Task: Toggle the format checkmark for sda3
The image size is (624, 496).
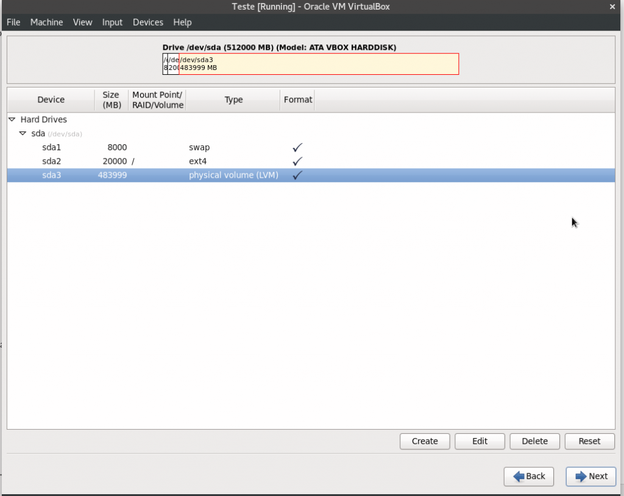Action: [297, 176]
